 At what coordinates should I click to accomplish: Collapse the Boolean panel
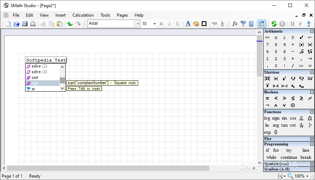click(312, 92)
